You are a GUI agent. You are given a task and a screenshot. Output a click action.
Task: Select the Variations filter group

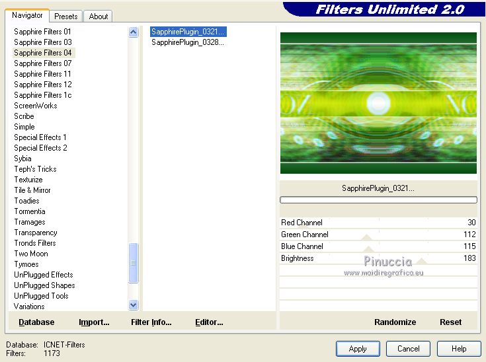[29, 307]
